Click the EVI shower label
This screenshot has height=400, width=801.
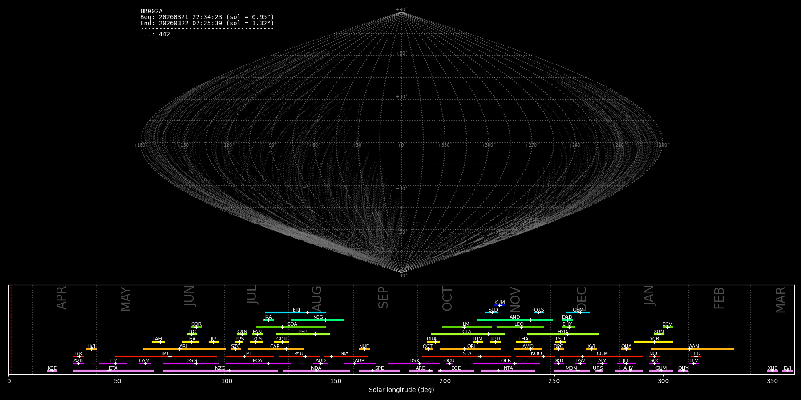pyautogui.click(x=787, y=368)
